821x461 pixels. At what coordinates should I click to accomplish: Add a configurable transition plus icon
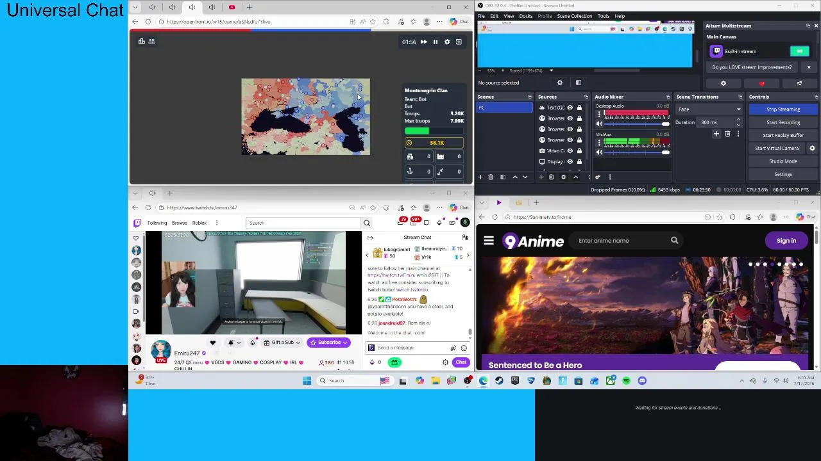point(716,134)
